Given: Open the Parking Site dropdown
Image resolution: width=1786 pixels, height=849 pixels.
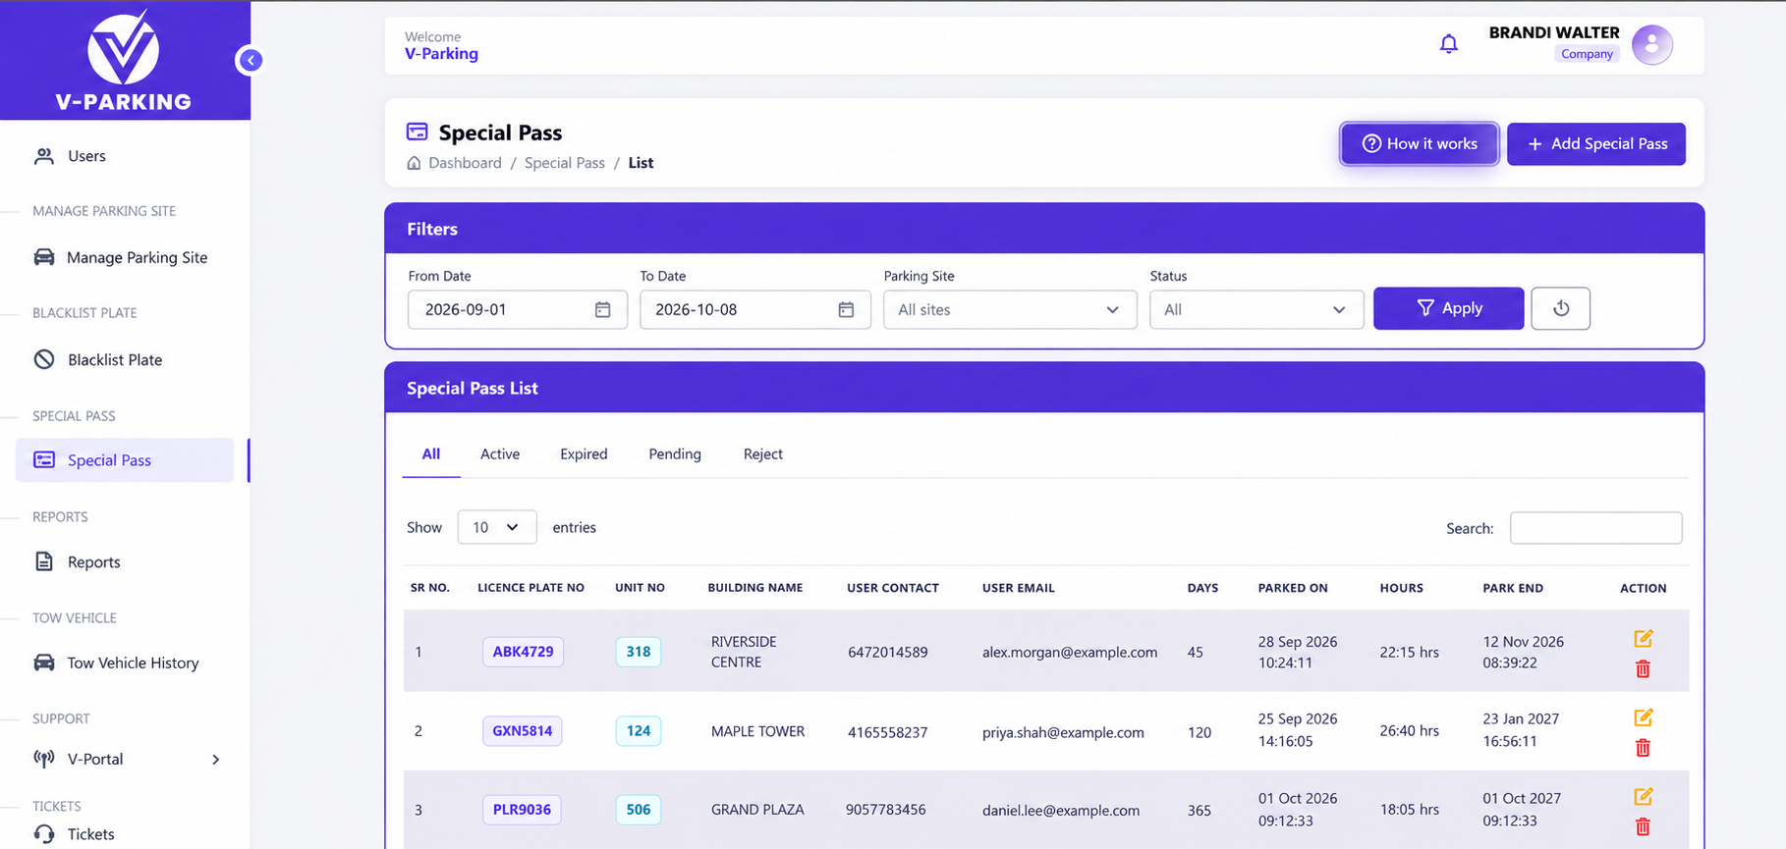Looking at the screenshot, I should click(x=1010, y=310).
